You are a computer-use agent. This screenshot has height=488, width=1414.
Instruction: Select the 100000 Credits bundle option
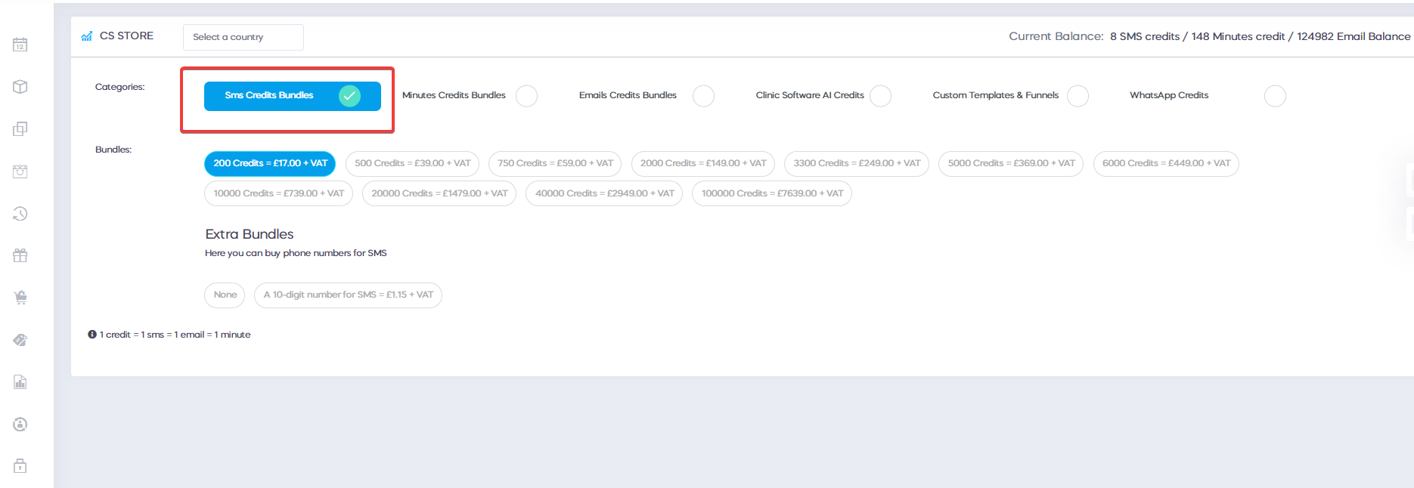click(x=771, y=193)
